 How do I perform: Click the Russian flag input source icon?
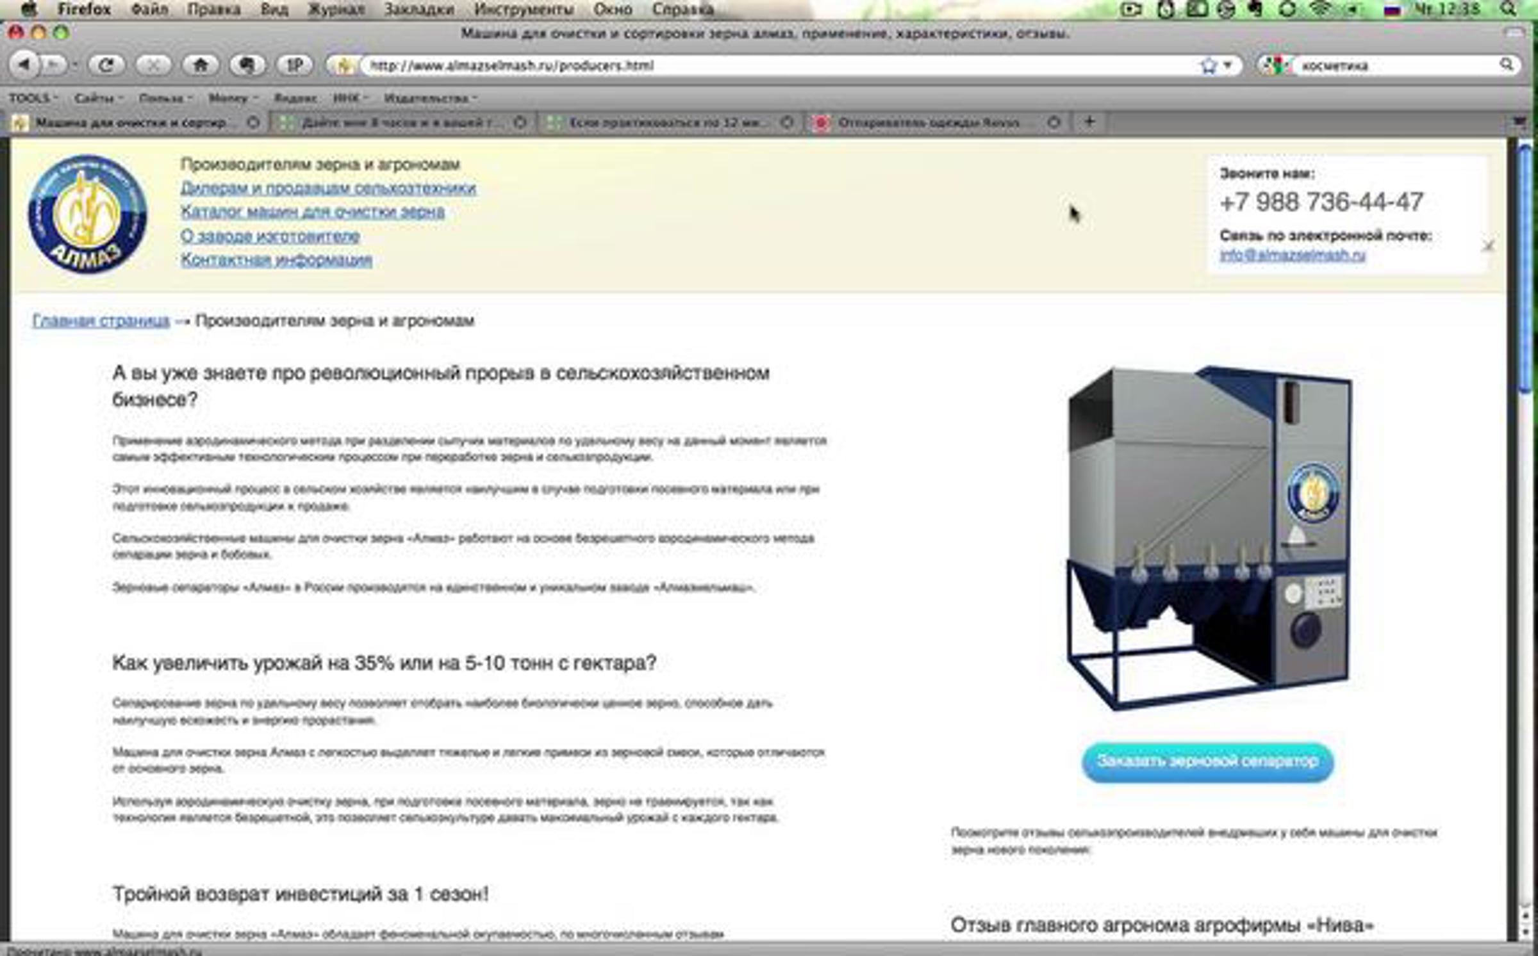pos(1392,10)
